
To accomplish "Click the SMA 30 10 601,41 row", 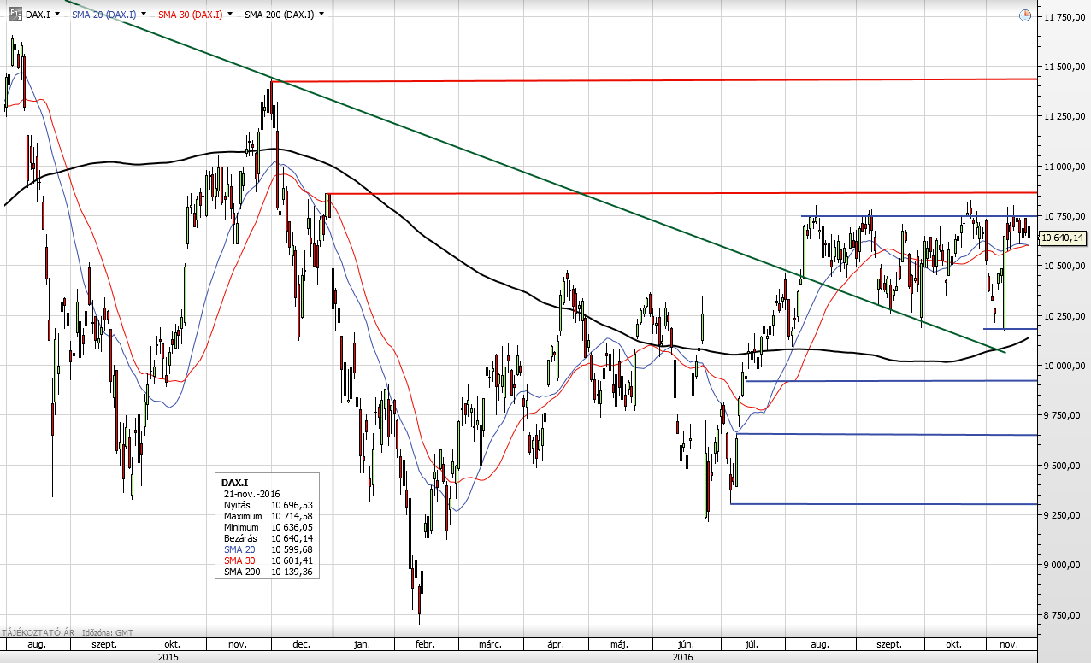I will (268, 560).
